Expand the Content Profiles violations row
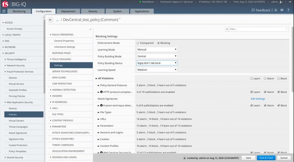The width and height of the screenshot is (294, 162). click(x=98, y=146)
